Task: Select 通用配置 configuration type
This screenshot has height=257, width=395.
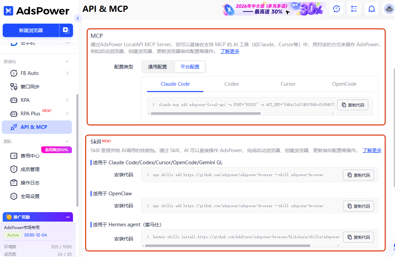Action: 157,67
